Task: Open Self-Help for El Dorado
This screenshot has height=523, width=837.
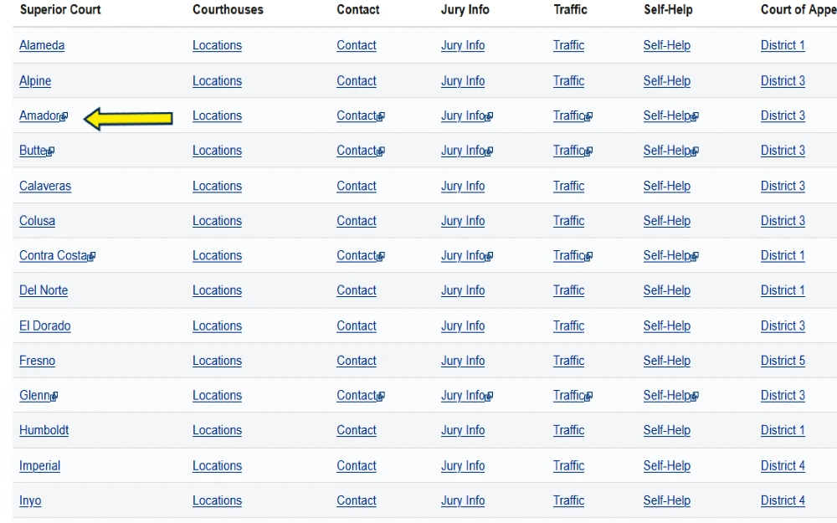Action: click(667, 326)
